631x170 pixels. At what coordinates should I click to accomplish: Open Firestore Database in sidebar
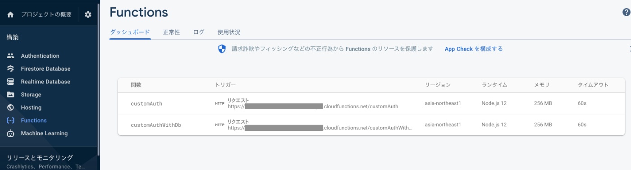pos(46,69)
